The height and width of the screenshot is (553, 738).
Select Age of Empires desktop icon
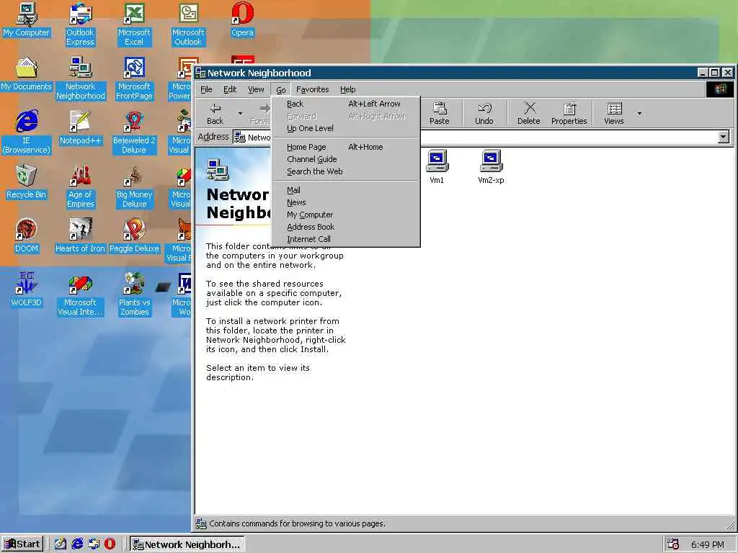pos(81,186)
